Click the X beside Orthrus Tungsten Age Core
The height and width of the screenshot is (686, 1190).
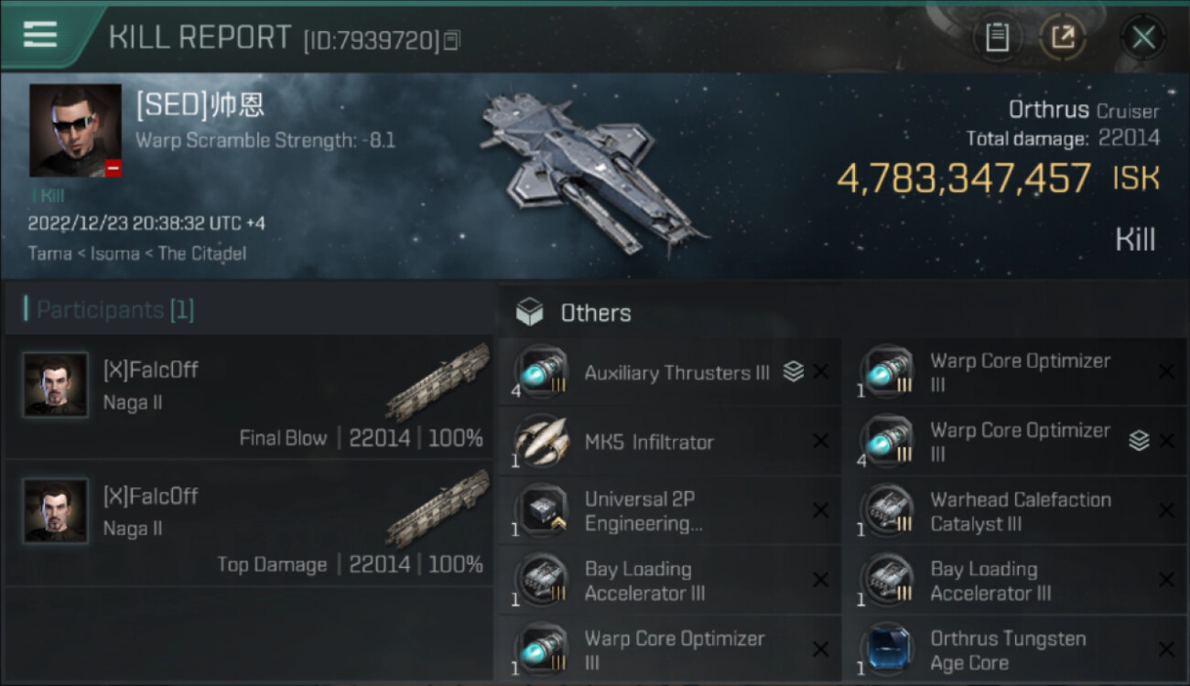1166,649
